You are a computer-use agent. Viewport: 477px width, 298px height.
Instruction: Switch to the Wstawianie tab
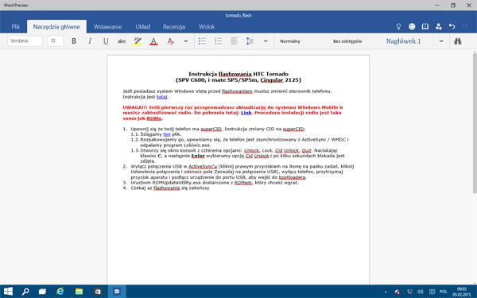tap(107, 27)
